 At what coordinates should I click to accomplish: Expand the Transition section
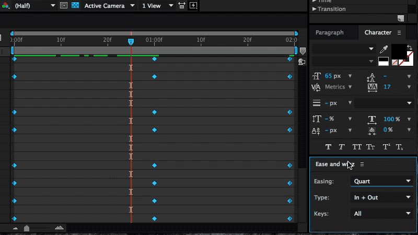point(315,9)
